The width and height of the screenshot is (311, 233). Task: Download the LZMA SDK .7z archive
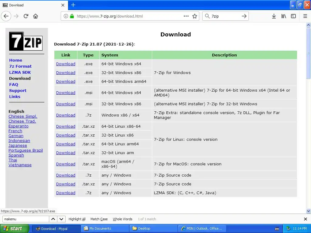pyautogui.click(x=66, y=193)
